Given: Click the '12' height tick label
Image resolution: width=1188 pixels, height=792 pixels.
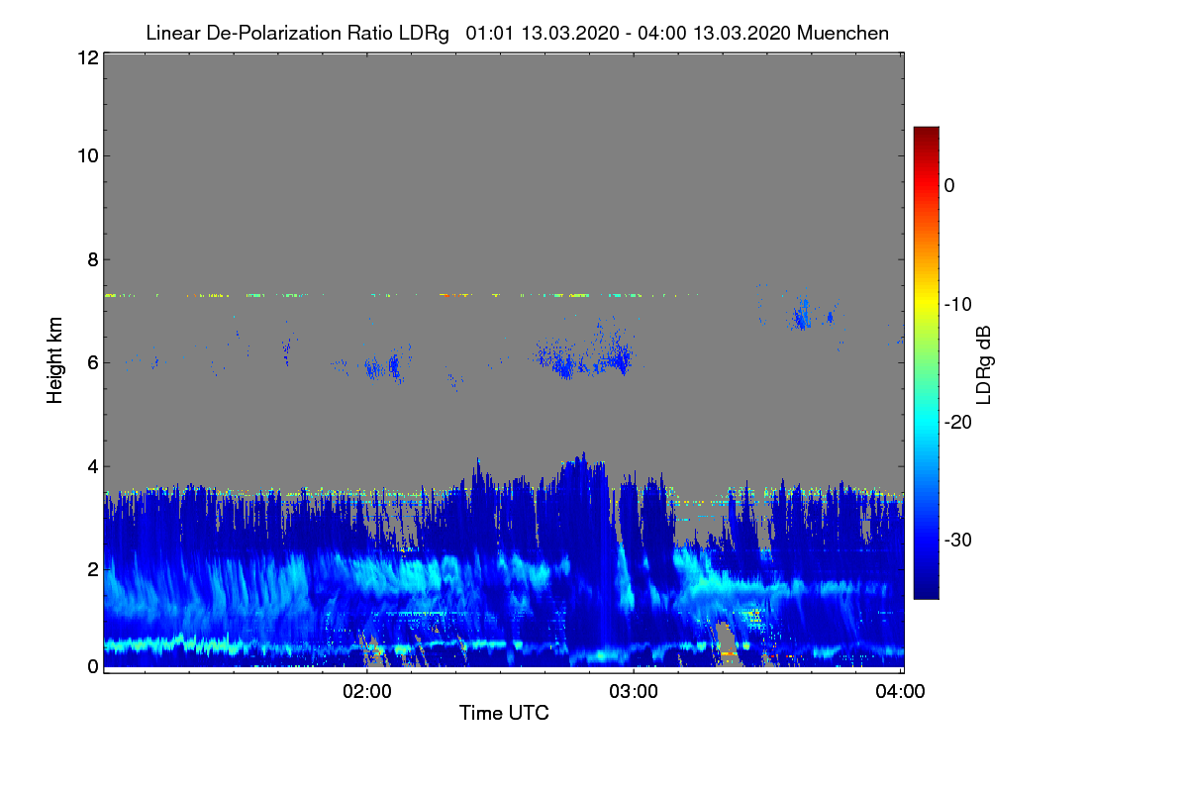Looking at the screenshot, I should 86,57.
